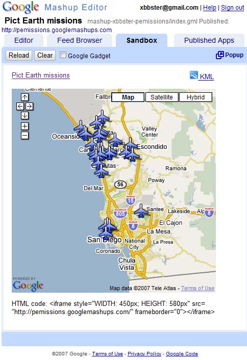Pan the map left with arrow
The width and height of the screenshot is (247, 360).
[x=20, y=106]
